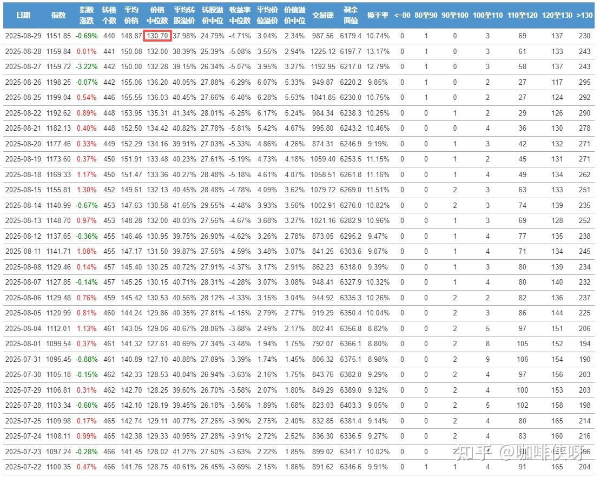Select the 80至90 column header
Screen dimensions: 600x478
(x=426, y=15)
